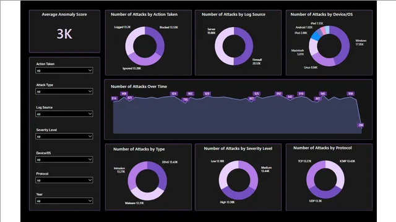Click the 3K Average Anomaly Score card
The height and width of the screenshot is (222, 396).
(x=64, y=31)
